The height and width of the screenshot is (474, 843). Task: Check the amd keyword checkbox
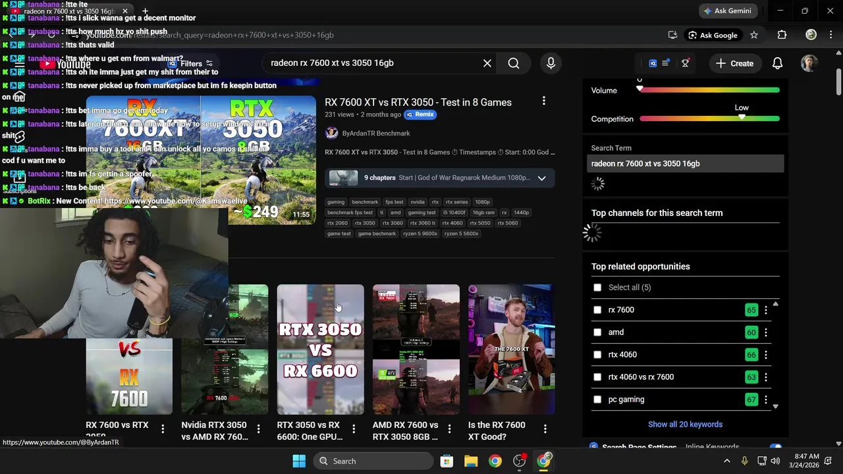tap(597, 332)
